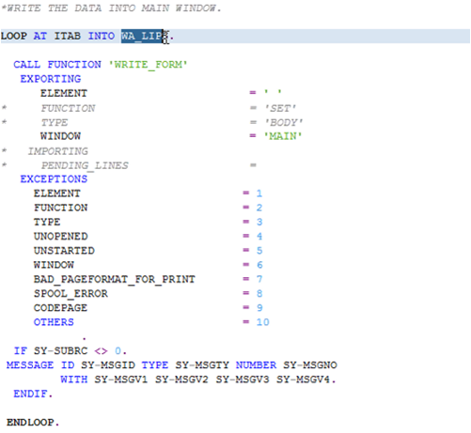
Task: Click the commented 'BODY' value
Action: point(284,122)
